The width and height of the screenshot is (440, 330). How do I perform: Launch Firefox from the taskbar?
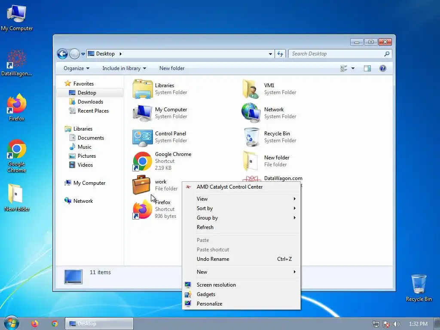[35, 324]
